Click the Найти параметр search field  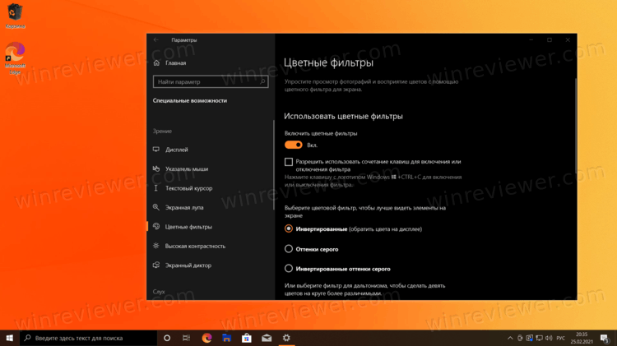[x=211, y=81]
